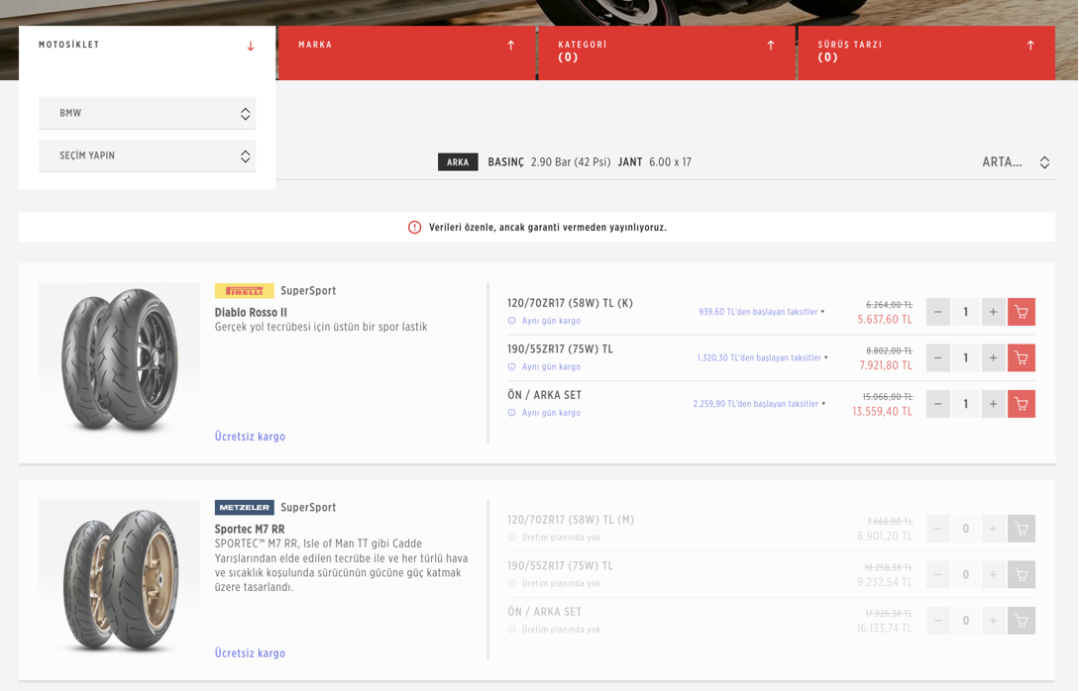Open the ARTA... sort dropdown
The image size is (1079, 691).
(1015, 162)
